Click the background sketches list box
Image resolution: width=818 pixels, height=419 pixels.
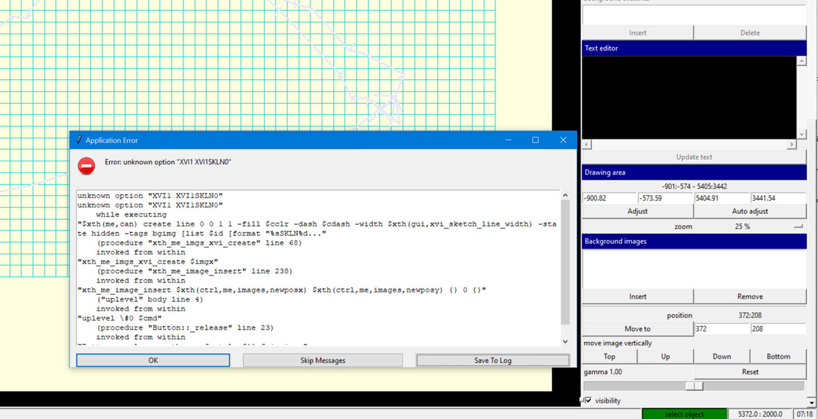(x=694, y=15)
